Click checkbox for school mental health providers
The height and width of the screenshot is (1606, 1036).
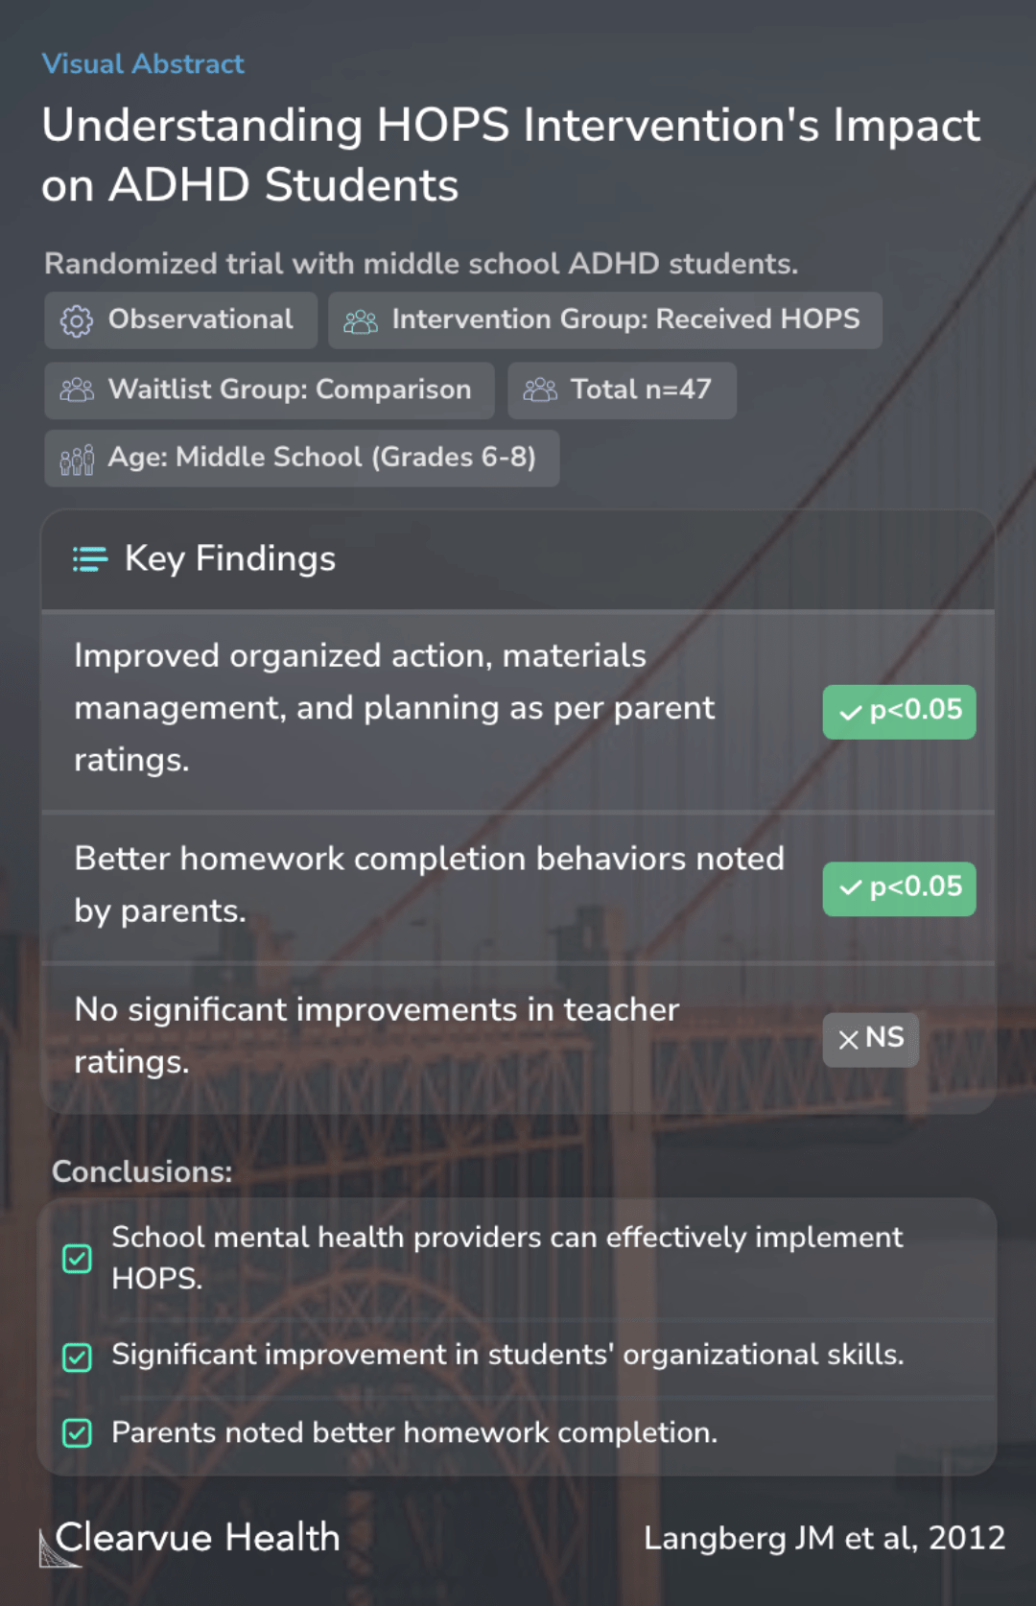(77, 1258)
